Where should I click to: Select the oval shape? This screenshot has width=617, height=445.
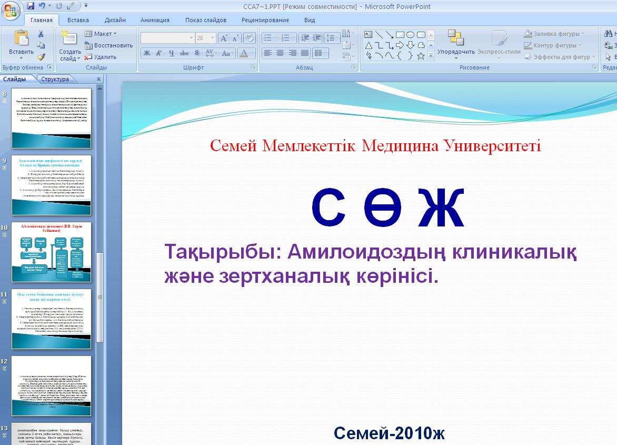(411, 35)
